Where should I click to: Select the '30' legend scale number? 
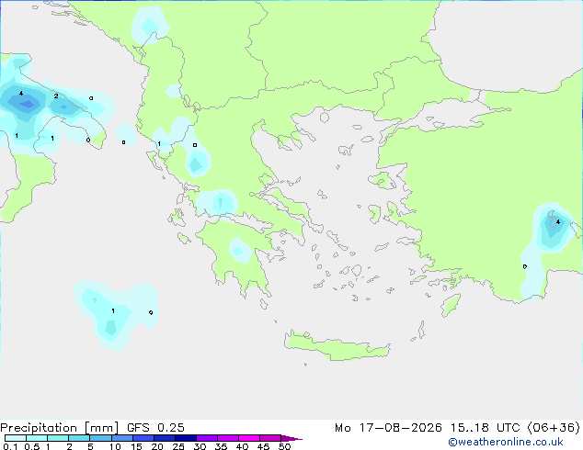pyautogui.click(x=200, y=446)
